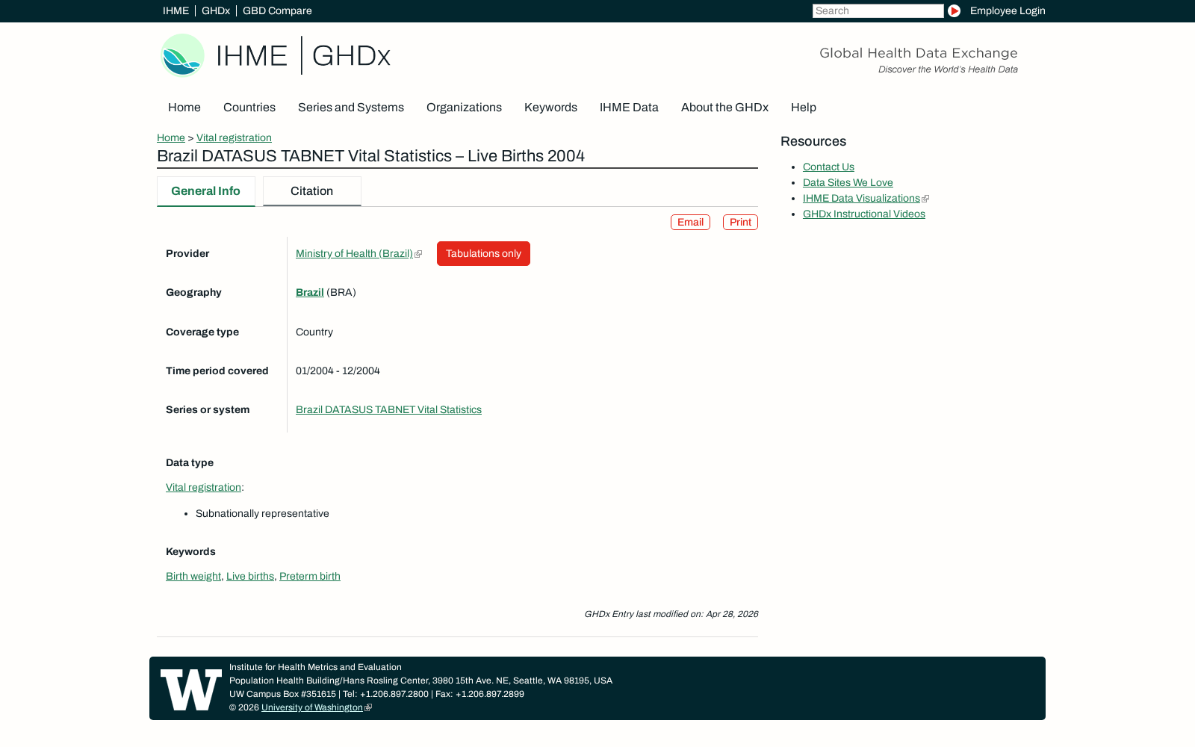Open the Preterm birth keyword link
1195x747 pixels.
click(x=310, y=576)
